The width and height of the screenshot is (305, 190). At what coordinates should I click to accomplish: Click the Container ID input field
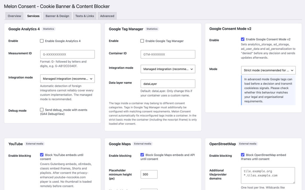tap(168, 54)
